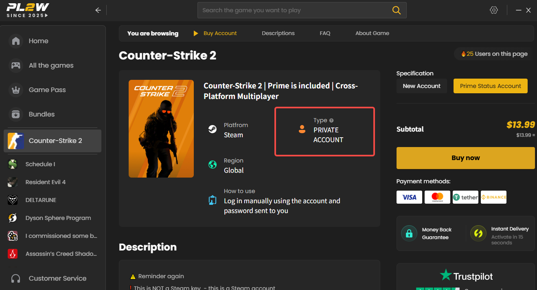Click the search magnifier icon
The width and height of the screenshot is (537, 290).
(x=396, y=10)
